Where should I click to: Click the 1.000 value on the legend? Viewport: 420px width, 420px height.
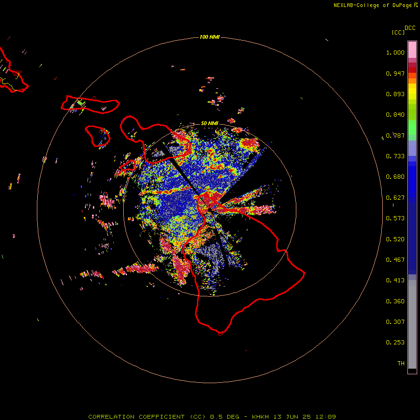tap(395, 52)
